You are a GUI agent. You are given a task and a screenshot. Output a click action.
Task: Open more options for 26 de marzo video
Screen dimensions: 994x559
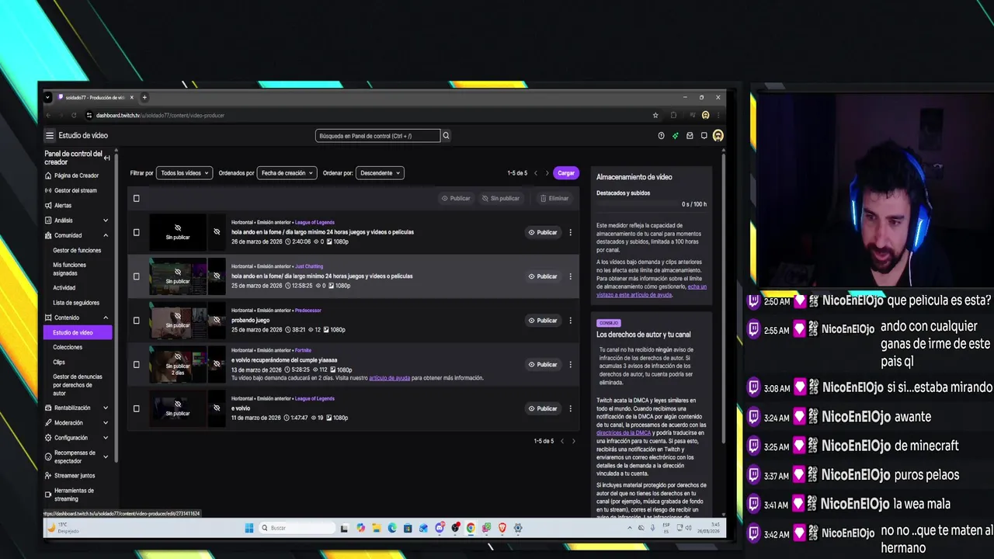(570, 232)
